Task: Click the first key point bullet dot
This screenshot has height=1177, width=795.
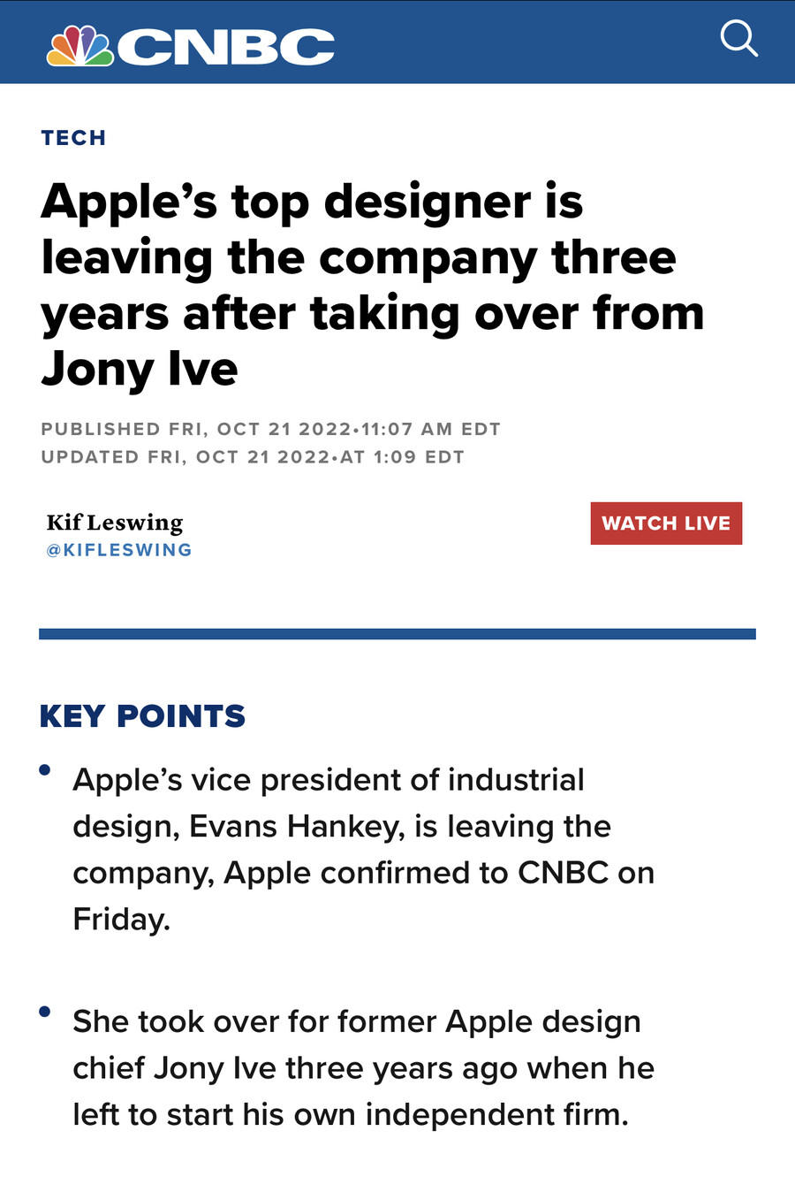Action: coord(44,770)
